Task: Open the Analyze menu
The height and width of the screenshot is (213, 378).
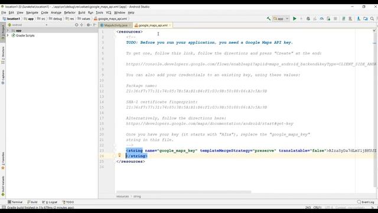Action: click(x=56, y=12)
